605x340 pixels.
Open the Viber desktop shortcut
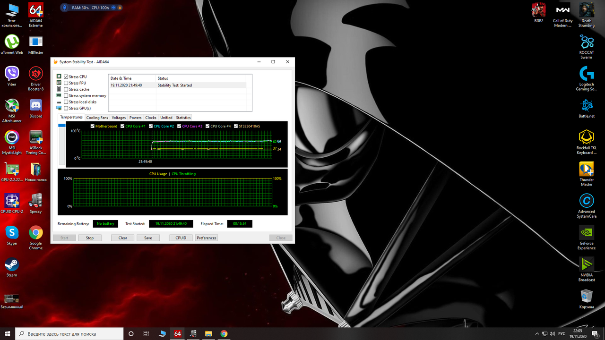12,76
